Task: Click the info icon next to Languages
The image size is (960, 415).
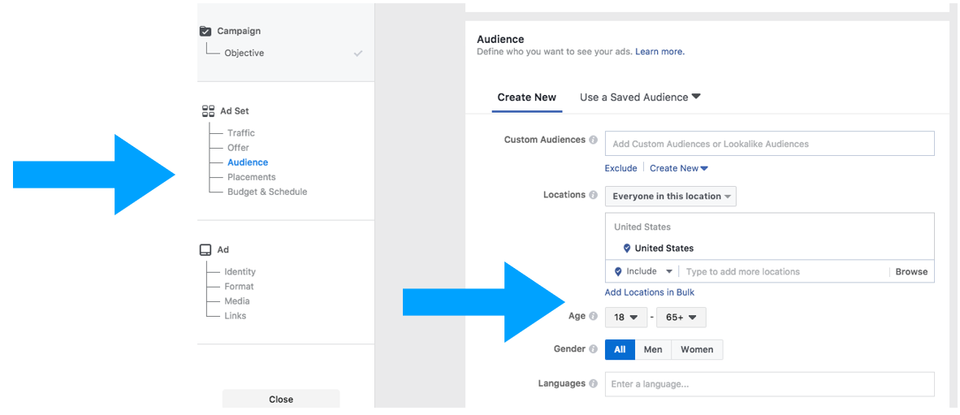Action: coord(593,384)
